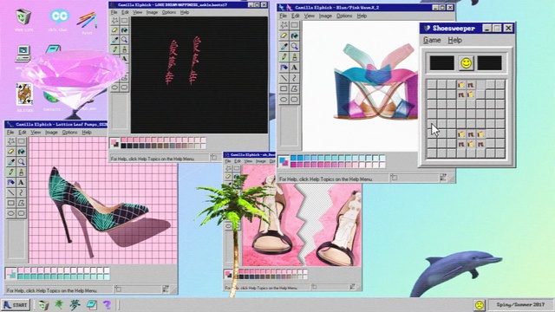Image resolution: width=555 pixels, height=312 pixels.
Task: Open Options menu in Lattice Leaf Pumps window
Action: (x=69, y=133)
